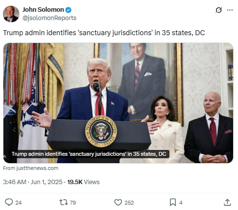Bookmark the post with the bookmark icon
This screenshot has height=210, width=238.
tap(173, 202)
